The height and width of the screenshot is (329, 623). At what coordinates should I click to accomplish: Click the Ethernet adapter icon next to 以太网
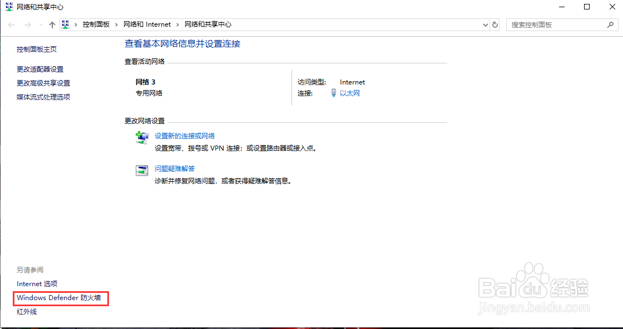[x=333, y=93]
